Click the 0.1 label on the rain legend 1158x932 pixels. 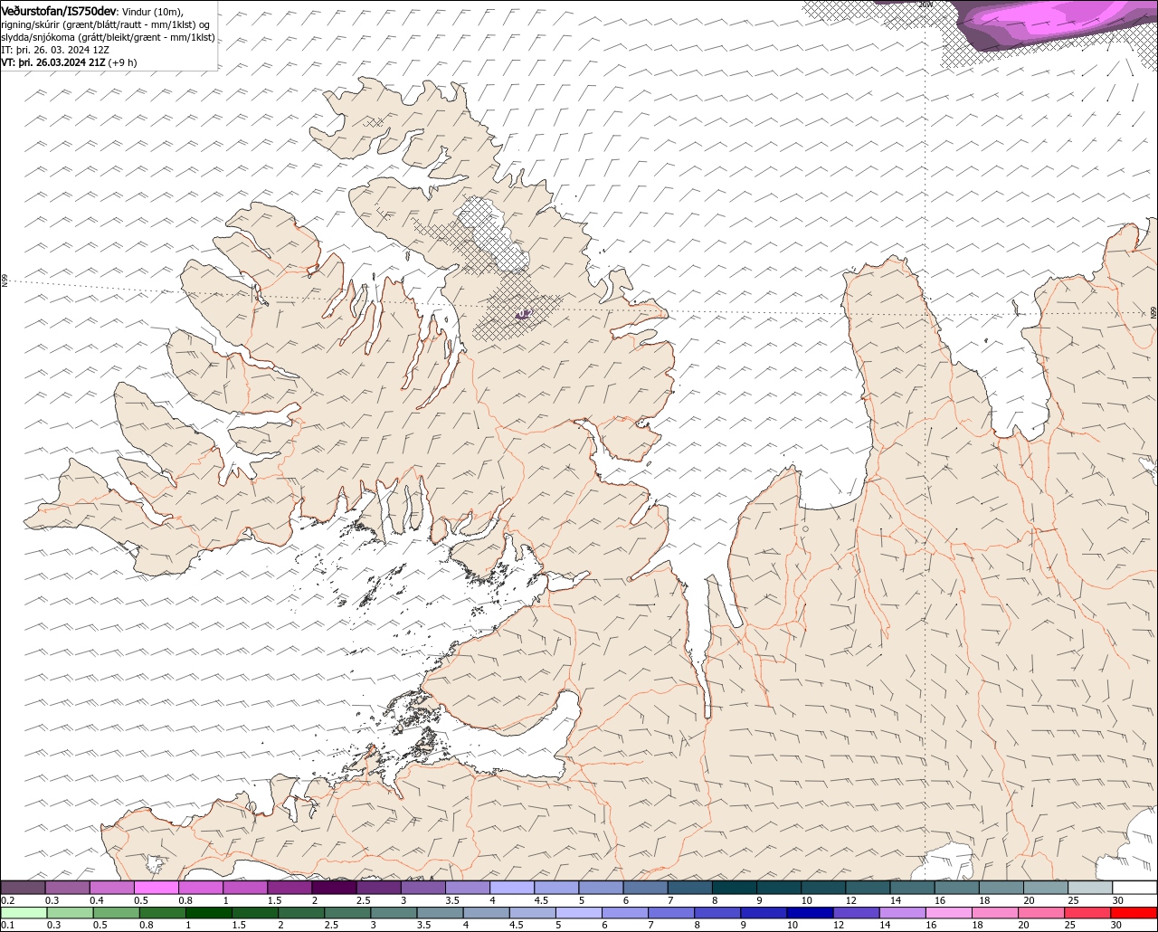click(8, 925)
